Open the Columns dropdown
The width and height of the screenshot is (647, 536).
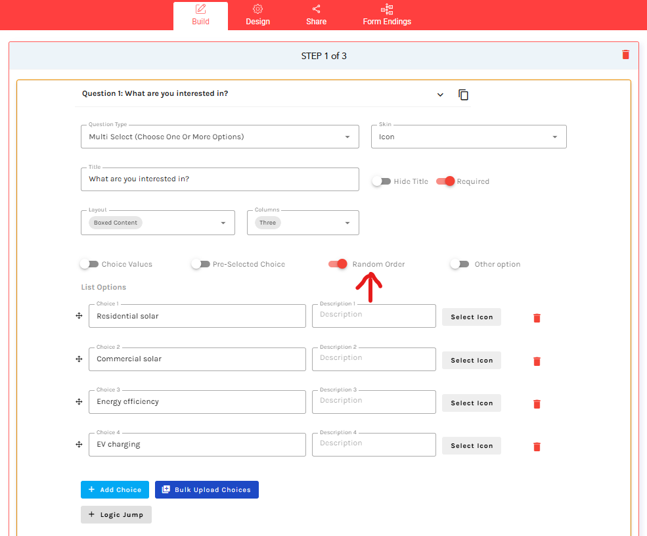click(303, 223)
